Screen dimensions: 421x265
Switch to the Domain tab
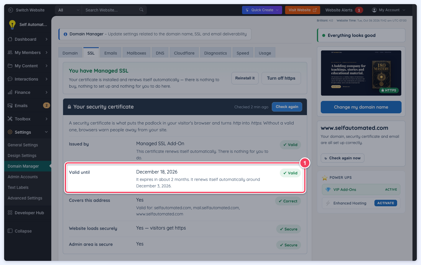pos(70,53)
